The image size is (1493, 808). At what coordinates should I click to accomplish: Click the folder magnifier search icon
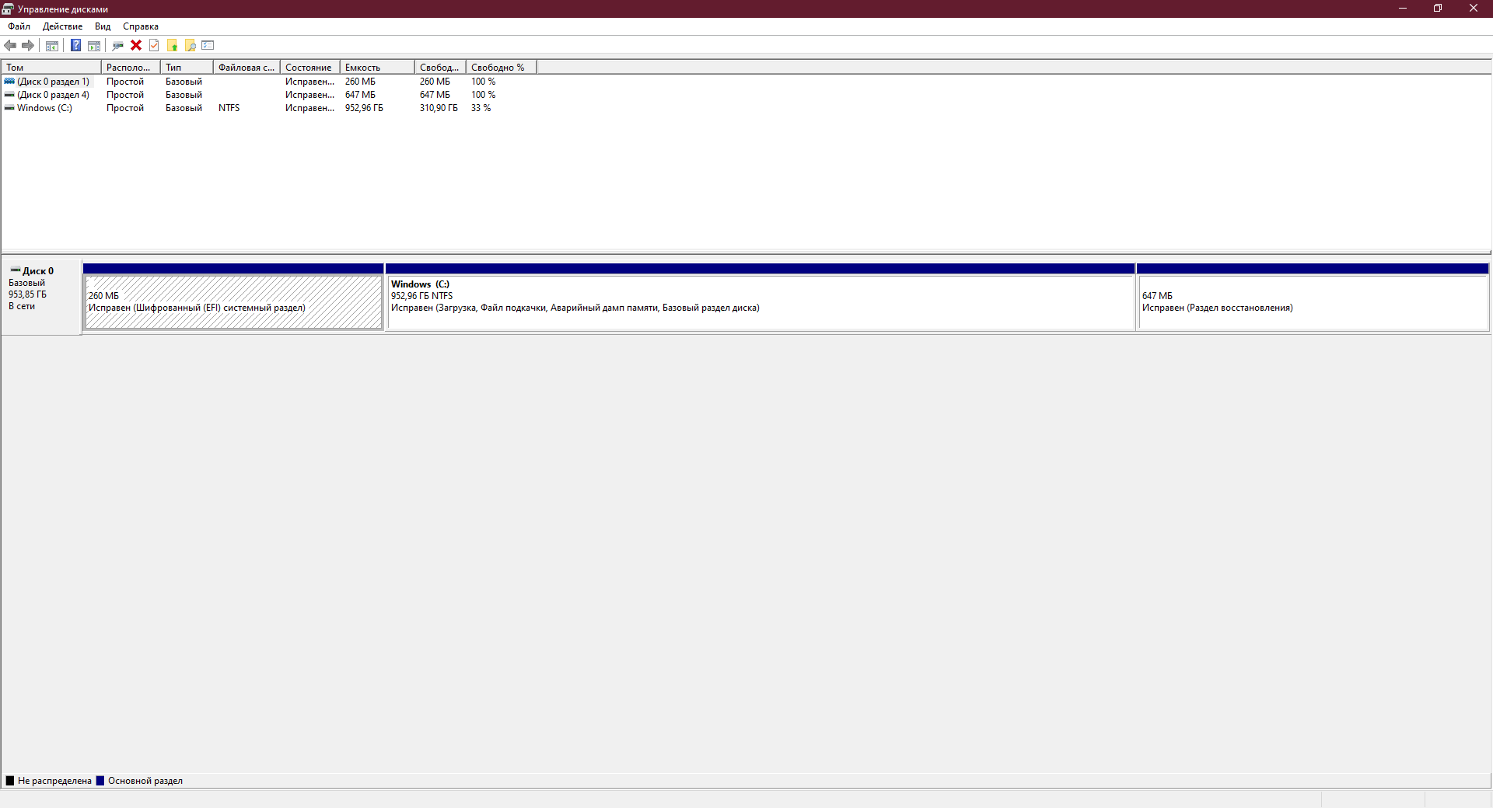click(190, 45)
